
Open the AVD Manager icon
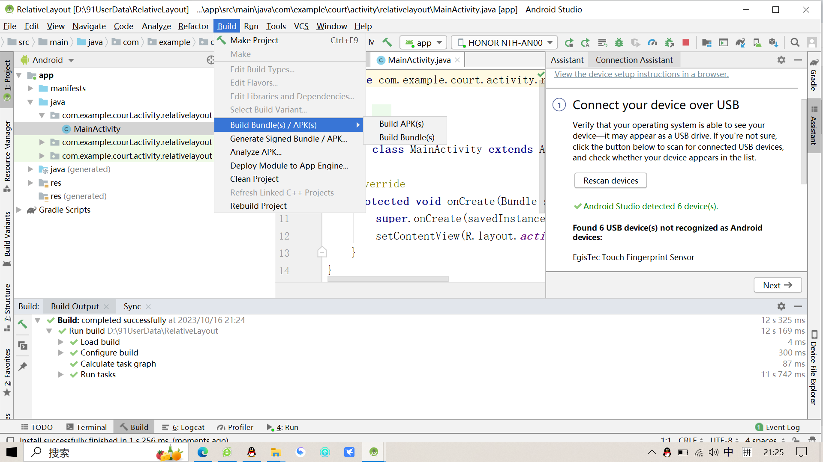757,42
